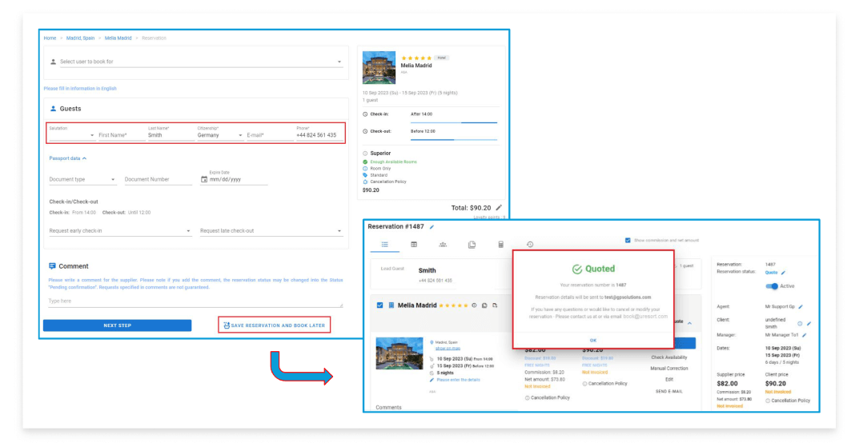Edit the Client Smith pencil icon
This screenshot has width=859, height=443.
coord(809,324)
